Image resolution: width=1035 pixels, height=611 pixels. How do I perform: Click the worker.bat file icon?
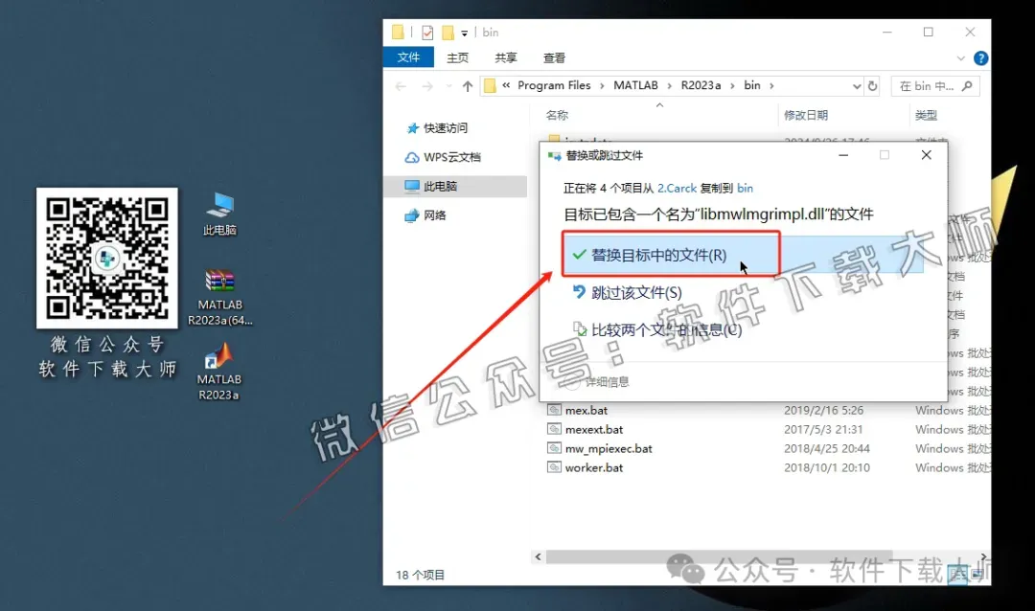(x=555, y=467)
